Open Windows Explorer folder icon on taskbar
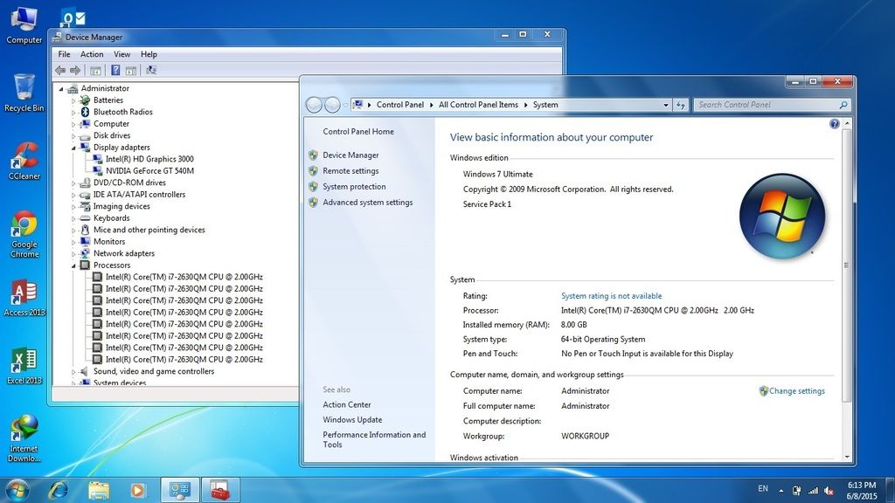The width and height of the screenshot is (895, 503). click(x=98, y=490)
